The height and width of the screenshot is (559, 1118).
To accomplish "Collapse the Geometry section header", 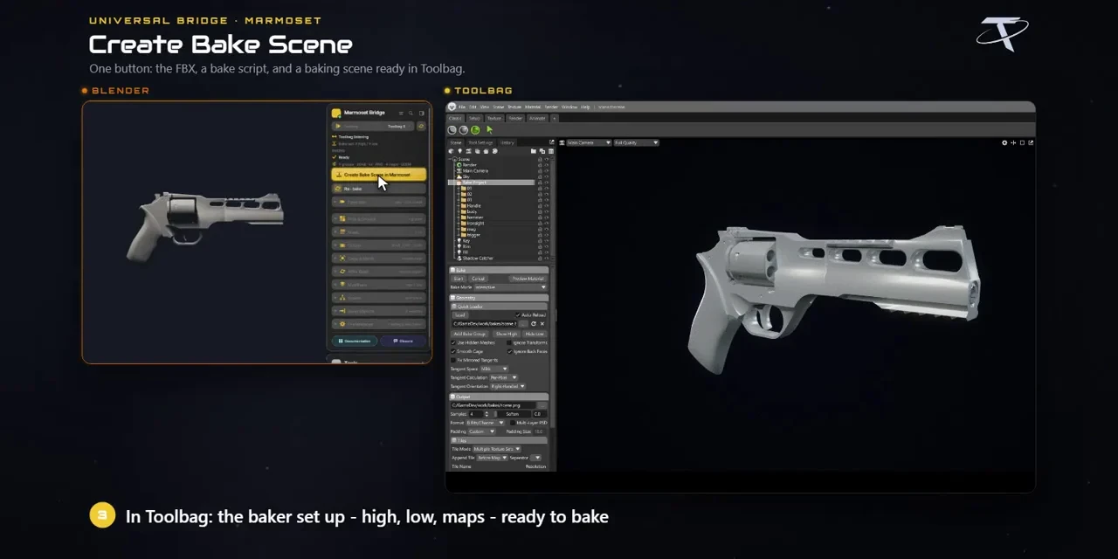I will [x=500, y=298].
